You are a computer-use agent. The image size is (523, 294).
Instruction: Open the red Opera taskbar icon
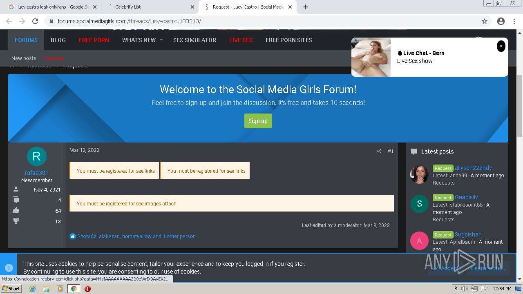(87, 289)
